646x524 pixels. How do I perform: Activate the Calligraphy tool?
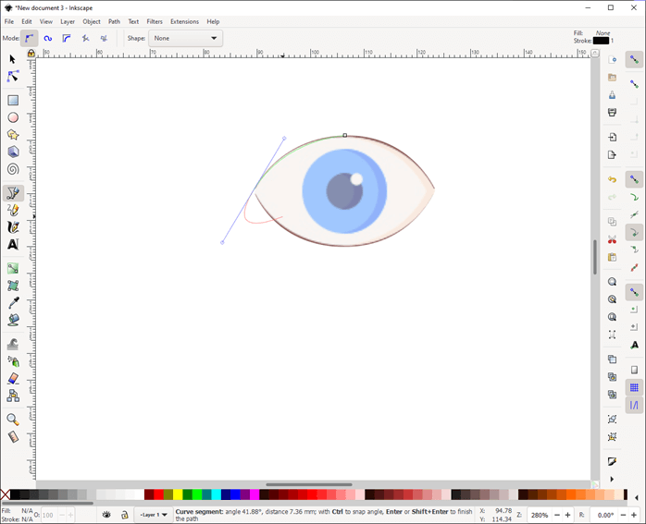(13, 227)
